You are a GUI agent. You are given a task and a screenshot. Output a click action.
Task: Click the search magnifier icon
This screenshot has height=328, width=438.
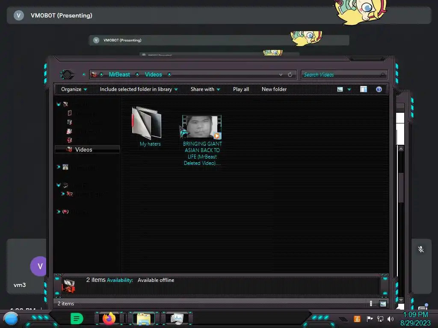[x=382, y=74]
